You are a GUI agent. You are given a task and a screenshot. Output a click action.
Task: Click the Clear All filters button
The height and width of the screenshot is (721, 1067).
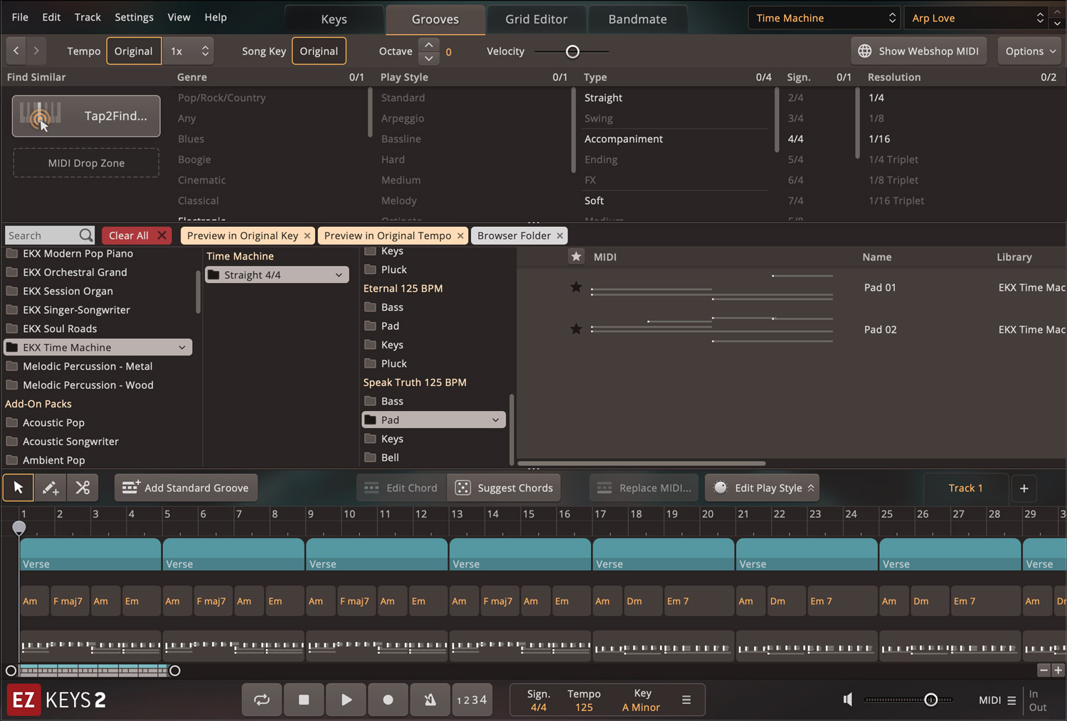coord(136,235)
